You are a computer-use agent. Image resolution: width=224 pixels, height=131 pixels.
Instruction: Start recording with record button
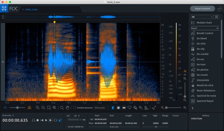[38, 120]
